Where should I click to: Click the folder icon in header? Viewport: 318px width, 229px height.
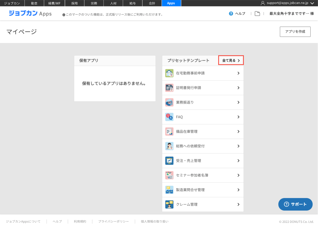pyautogui.click(x=257, y=14)
